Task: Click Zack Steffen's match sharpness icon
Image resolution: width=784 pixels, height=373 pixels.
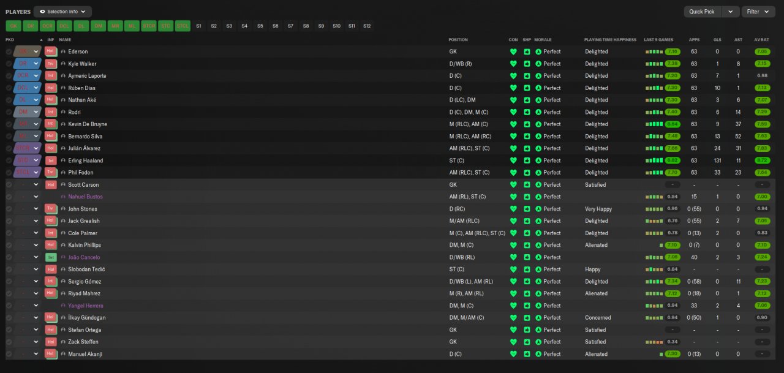Action: point(527,342)
